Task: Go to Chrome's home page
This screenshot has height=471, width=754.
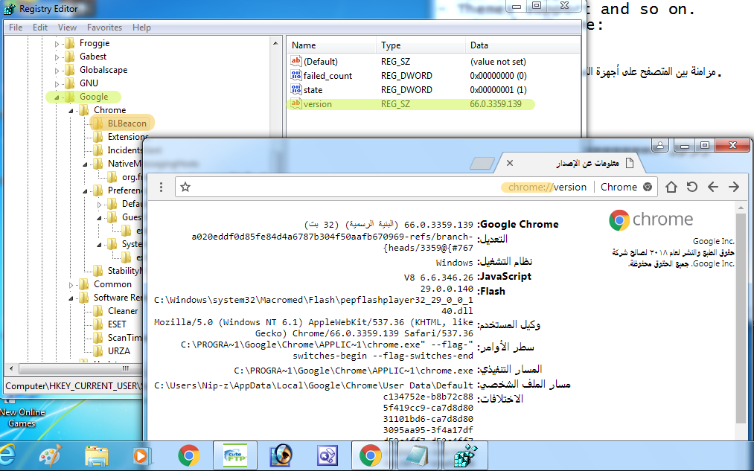Action: click(671, 187)
